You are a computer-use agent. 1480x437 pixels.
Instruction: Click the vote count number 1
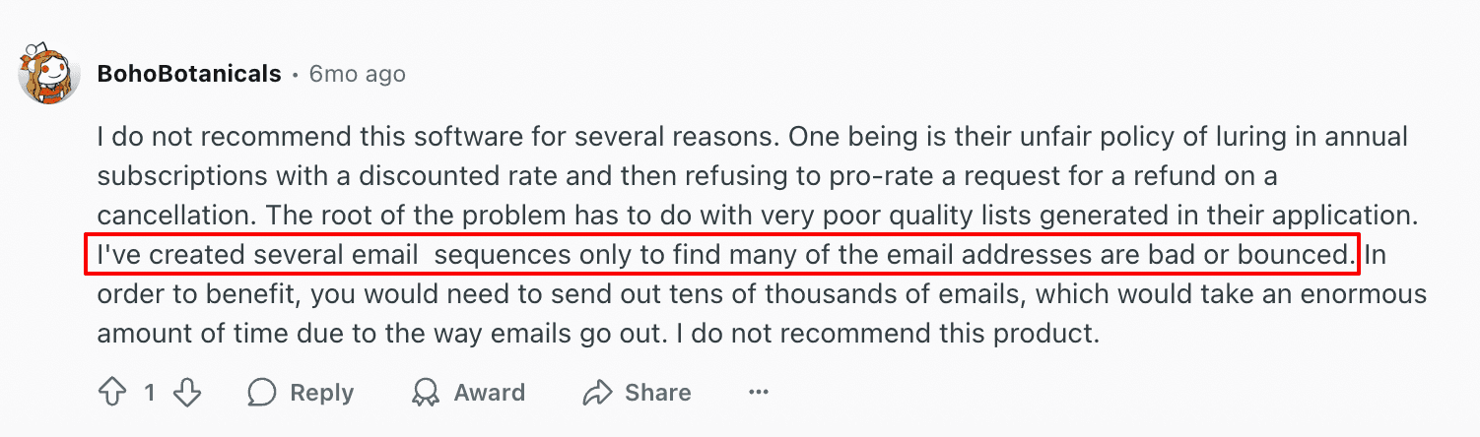tap(149, 394)
